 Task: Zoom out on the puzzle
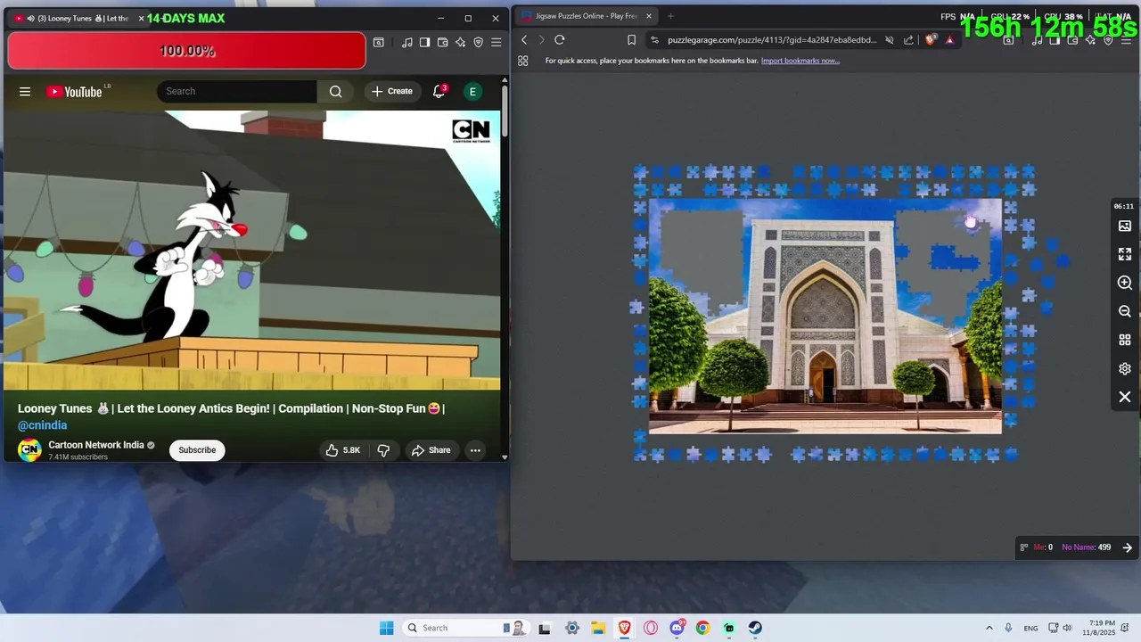(1125, 311)
